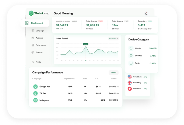Open the Promote sidebar item
Image resolution: width=184 pixels, height=125 pixels.
39,52
